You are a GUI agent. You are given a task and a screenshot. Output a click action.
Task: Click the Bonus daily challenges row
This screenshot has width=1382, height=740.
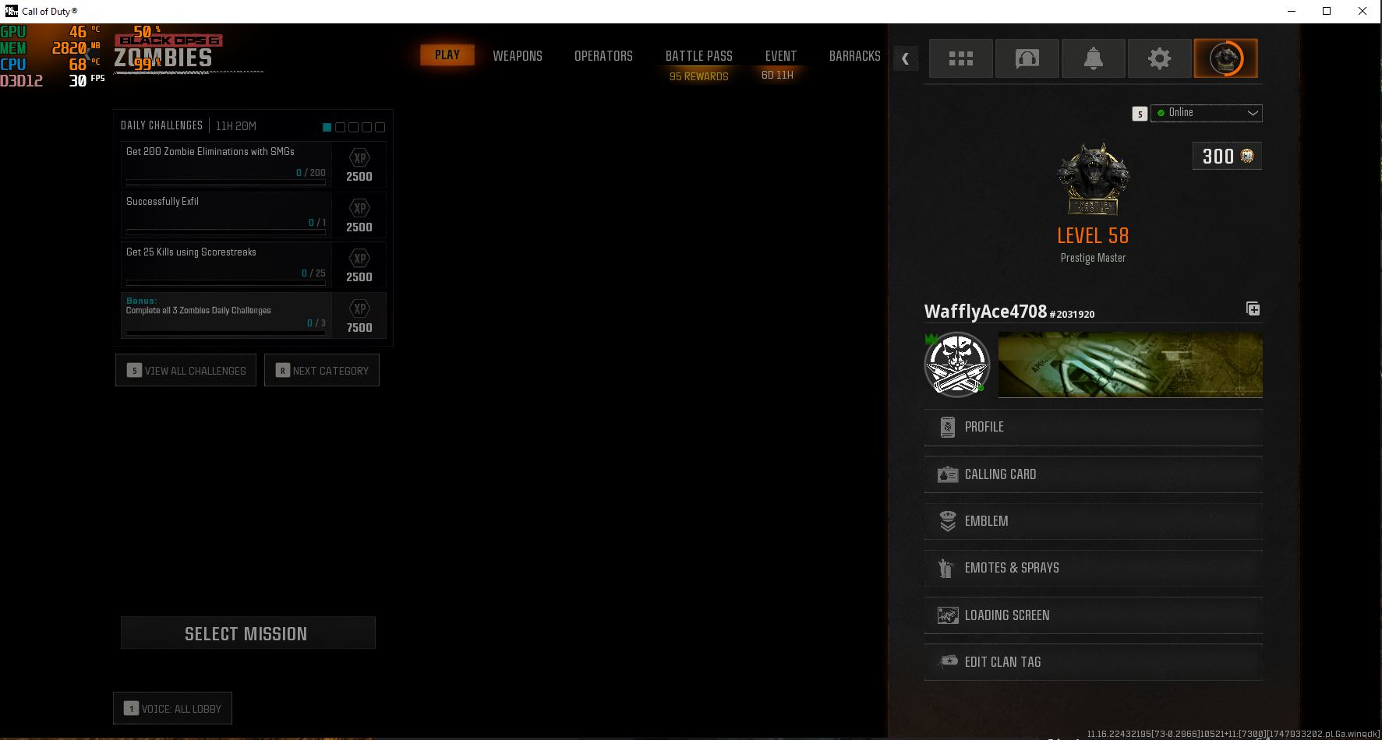[253, 315]
